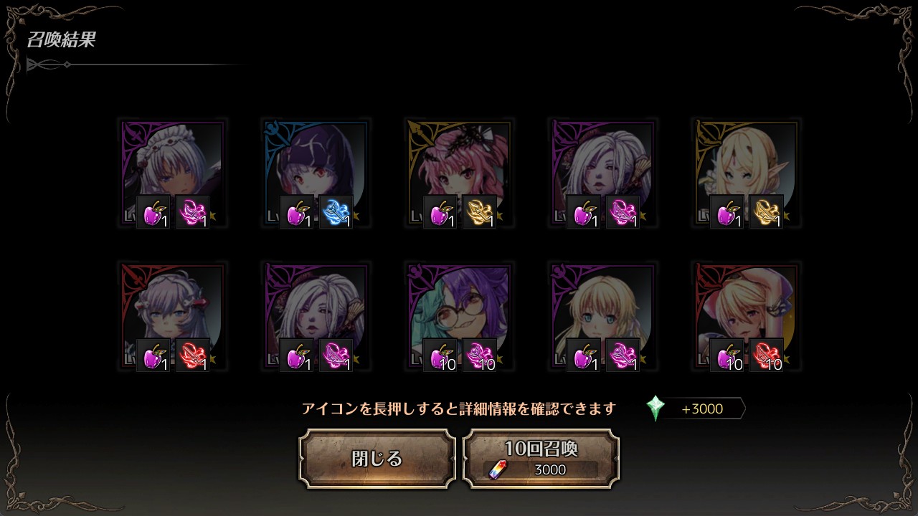
Task: Click red crystal shard x10 reward icon
Action: [x=766, y=355]
